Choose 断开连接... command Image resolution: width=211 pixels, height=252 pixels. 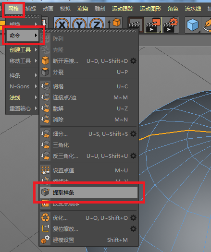(x=89, y=61)
